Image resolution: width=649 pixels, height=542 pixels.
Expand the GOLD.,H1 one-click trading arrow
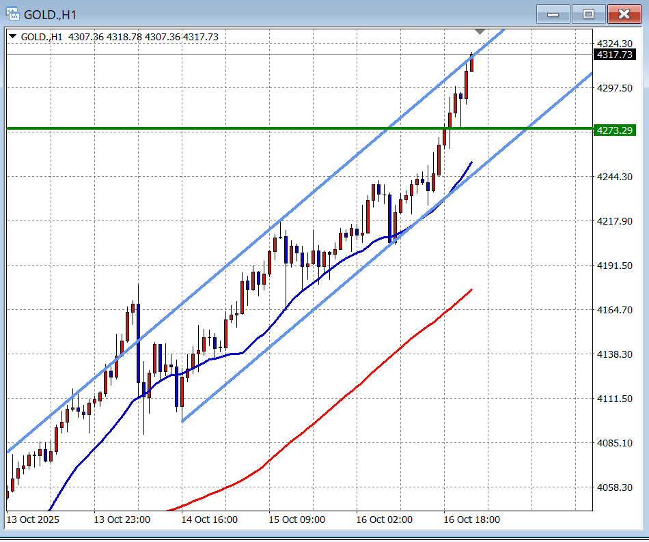(x=13, y=37)
